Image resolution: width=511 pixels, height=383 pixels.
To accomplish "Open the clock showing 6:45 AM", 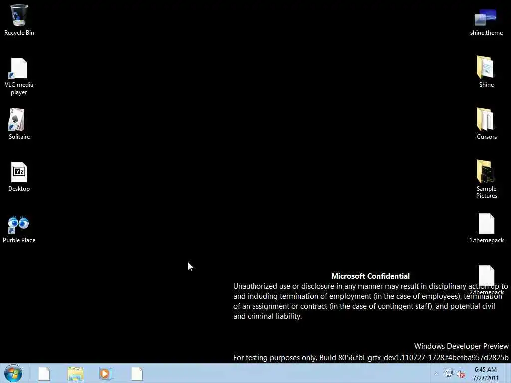I will [x=485, y=374].
